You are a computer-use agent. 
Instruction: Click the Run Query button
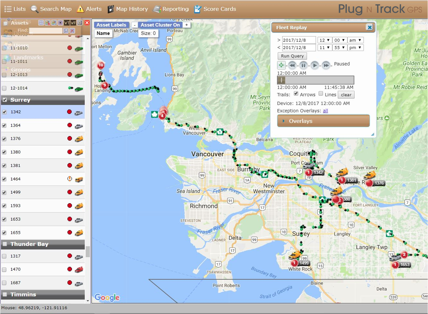[x=292, y=56]
